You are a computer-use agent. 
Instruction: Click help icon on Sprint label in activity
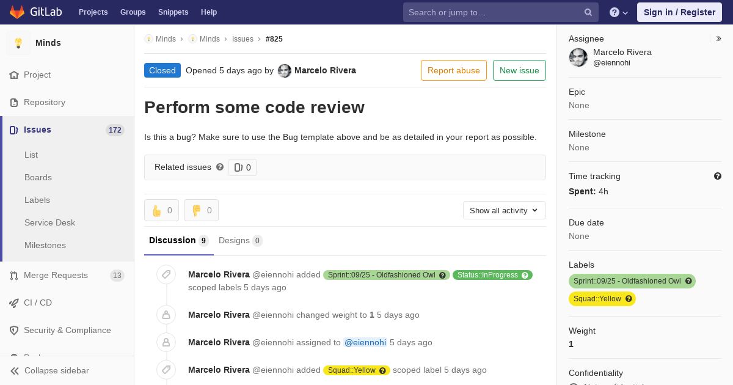pyautogui.click(x=442, y=275)
